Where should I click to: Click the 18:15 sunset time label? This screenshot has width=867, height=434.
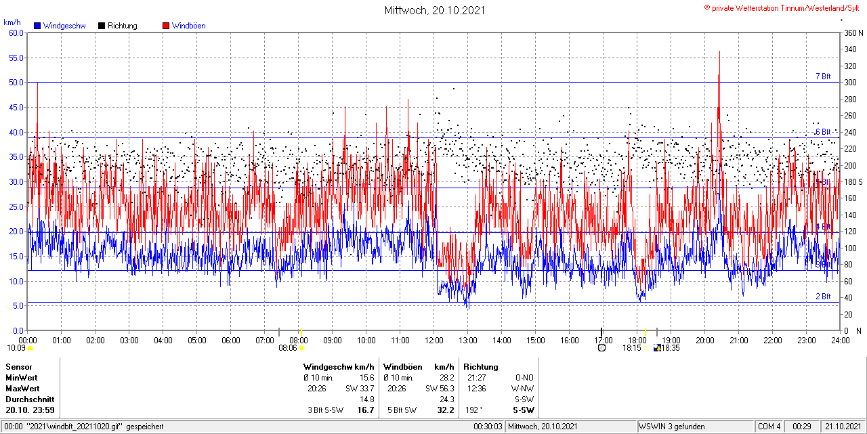pos(632,348)
